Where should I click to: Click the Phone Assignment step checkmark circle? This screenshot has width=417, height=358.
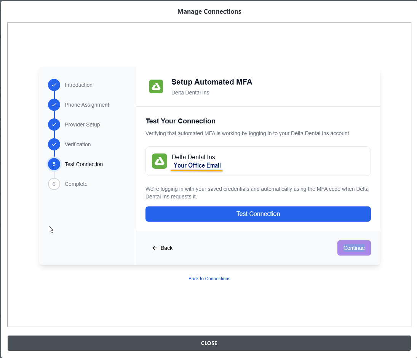coord(54,104)
